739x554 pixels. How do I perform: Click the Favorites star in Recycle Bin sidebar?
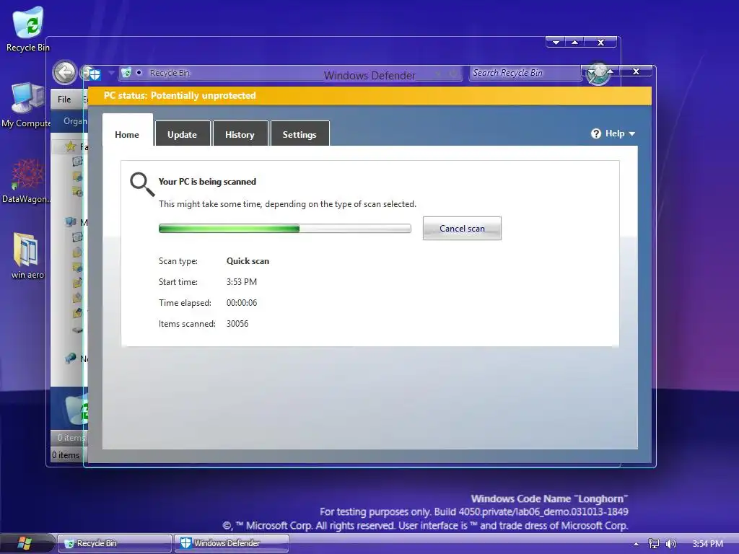pyautogui.click(x=71, y=146)
